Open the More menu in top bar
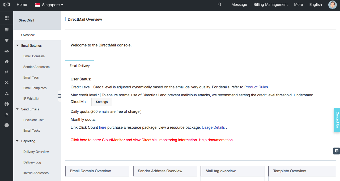Screen dimensions: 340x181 pos(299,5)
